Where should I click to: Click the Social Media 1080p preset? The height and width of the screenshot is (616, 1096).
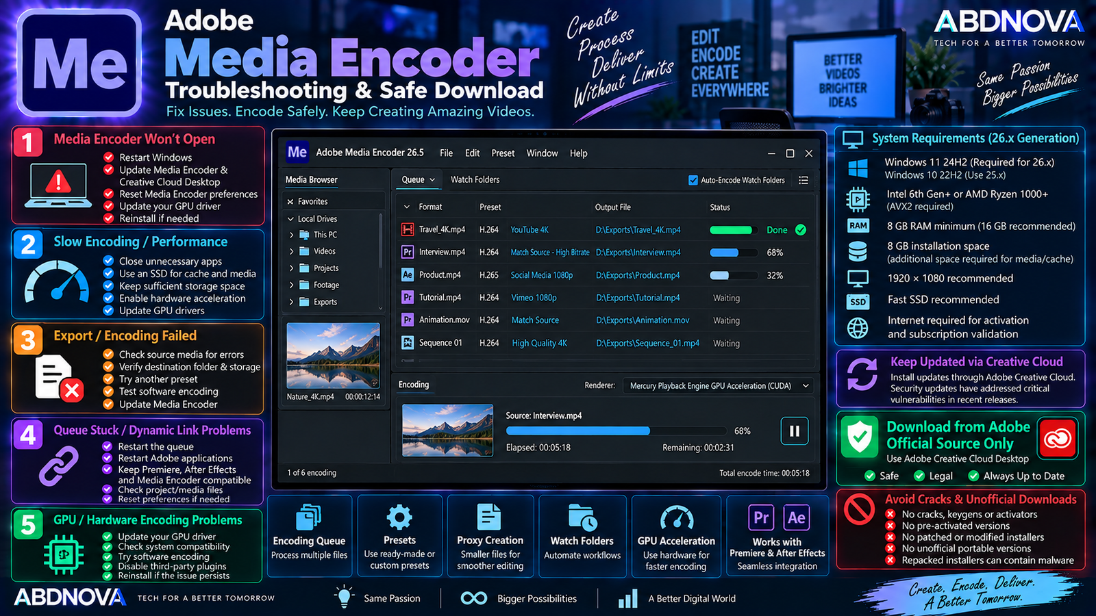click(542, 275)
